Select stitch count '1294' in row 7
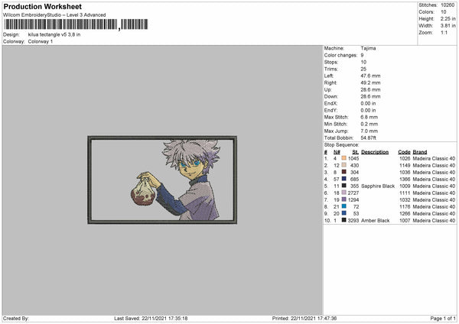 tap(353, 199)
